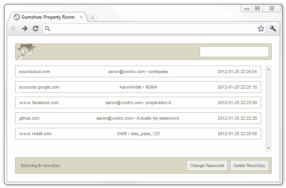
Task: Click timestamp 2012-01-25 22:20:59
Action: (x=237, y=134)
